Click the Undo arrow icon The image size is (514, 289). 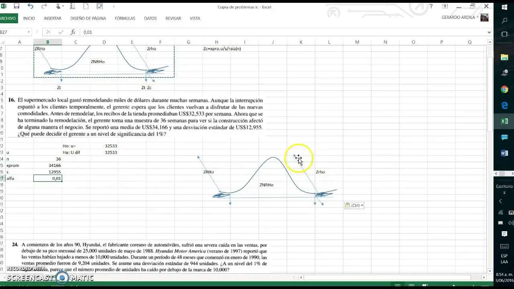[30, 6]
